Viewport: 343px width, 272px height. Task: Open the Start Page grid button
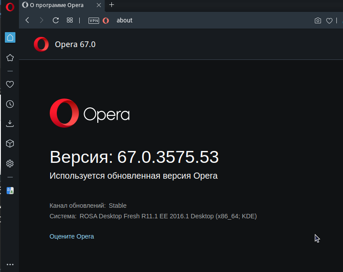[70, 20]
